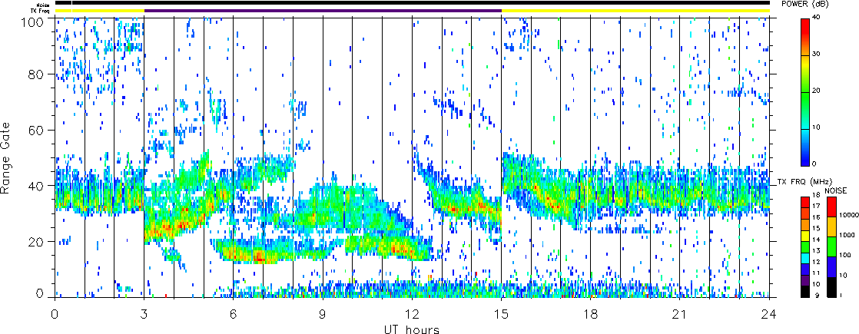Pick the green swatch in the NOISE legend

[831, 246]
